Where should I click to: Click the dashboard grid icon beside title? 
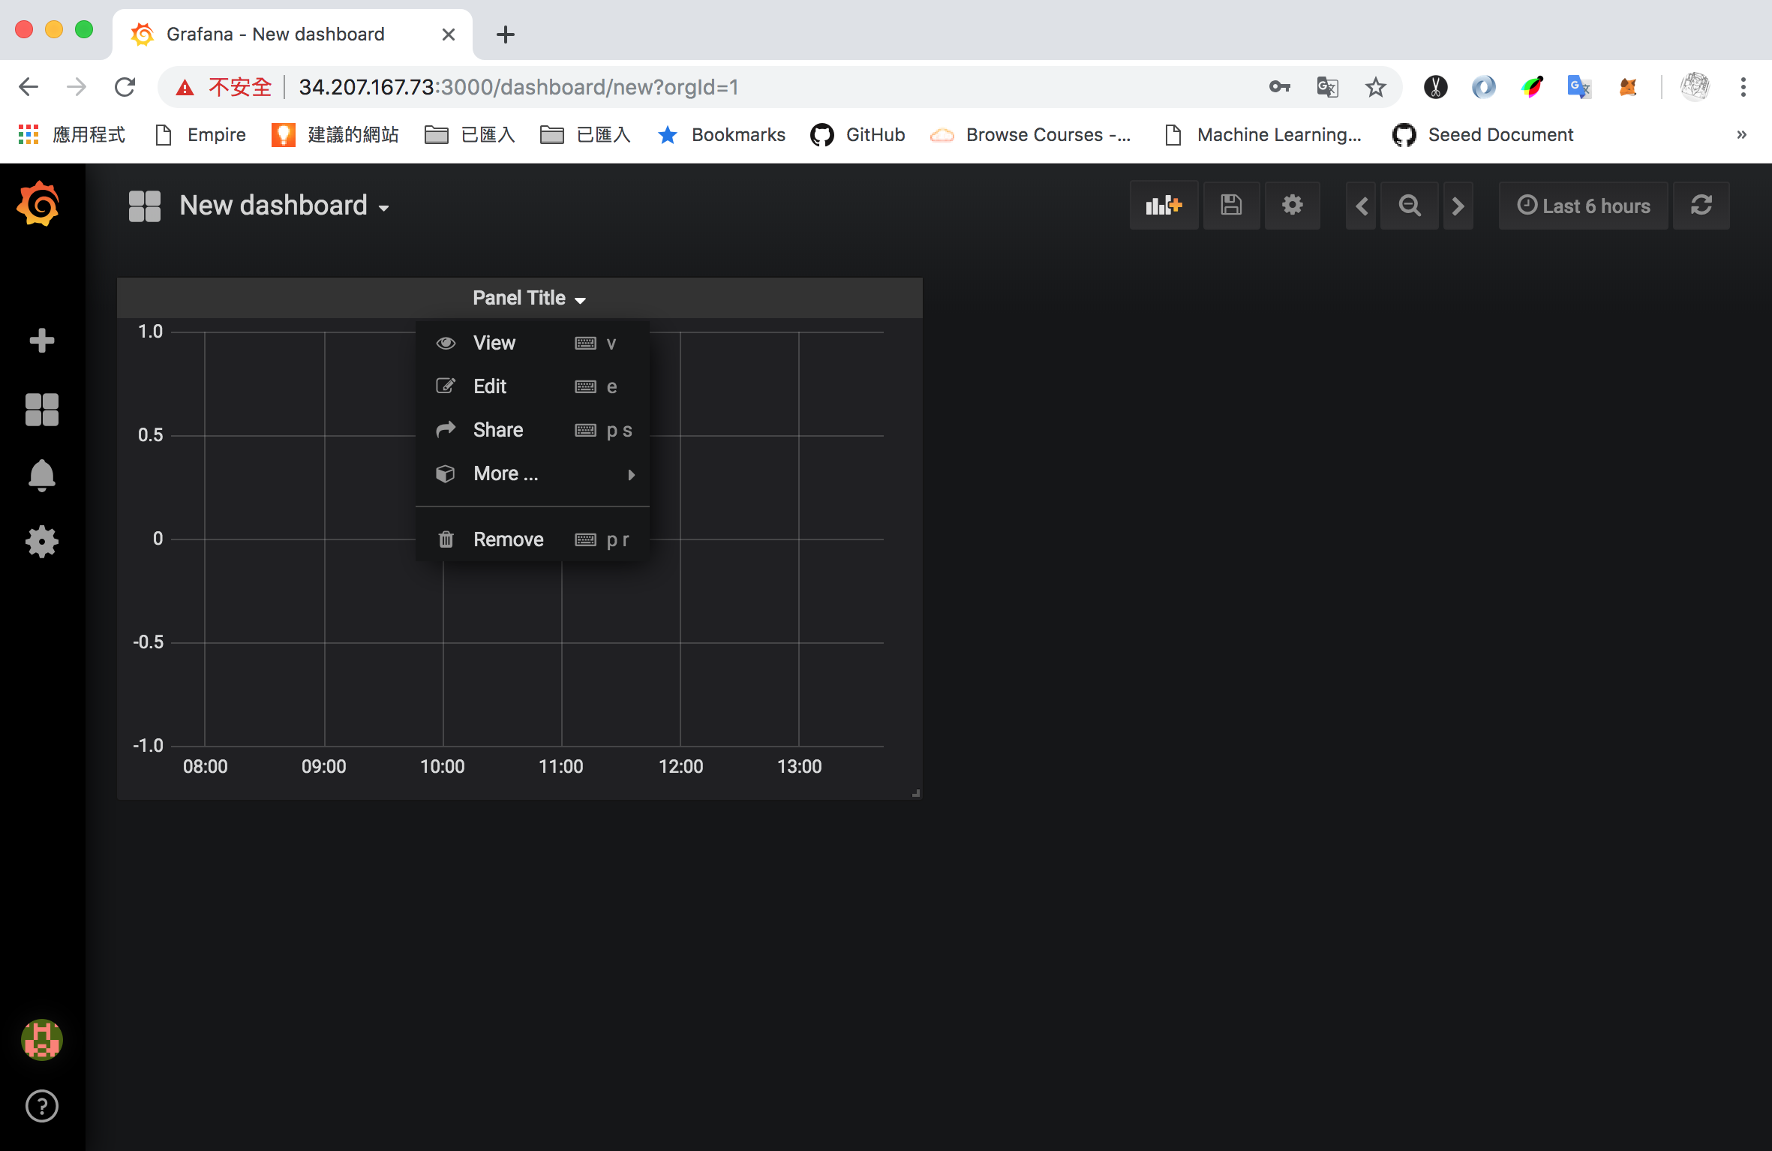coord(145,206)
